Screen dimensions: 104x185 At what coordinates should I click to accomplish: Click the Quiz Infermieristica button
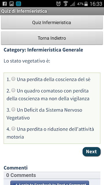pyautogui.click(x=52, y=23)
